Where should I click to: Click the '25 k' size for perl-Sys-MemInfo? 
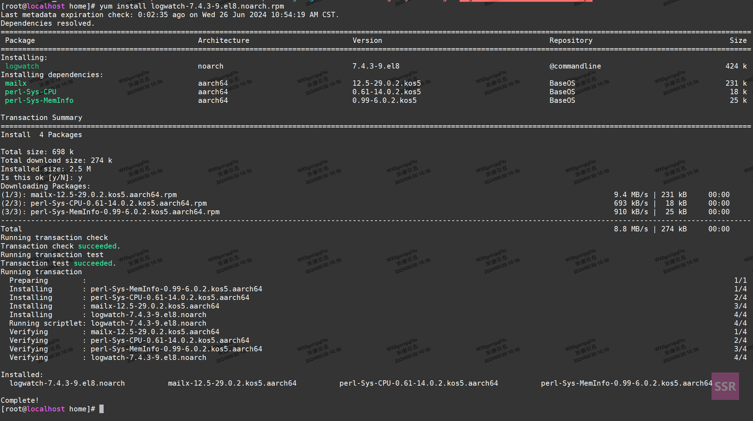(738, 100)
